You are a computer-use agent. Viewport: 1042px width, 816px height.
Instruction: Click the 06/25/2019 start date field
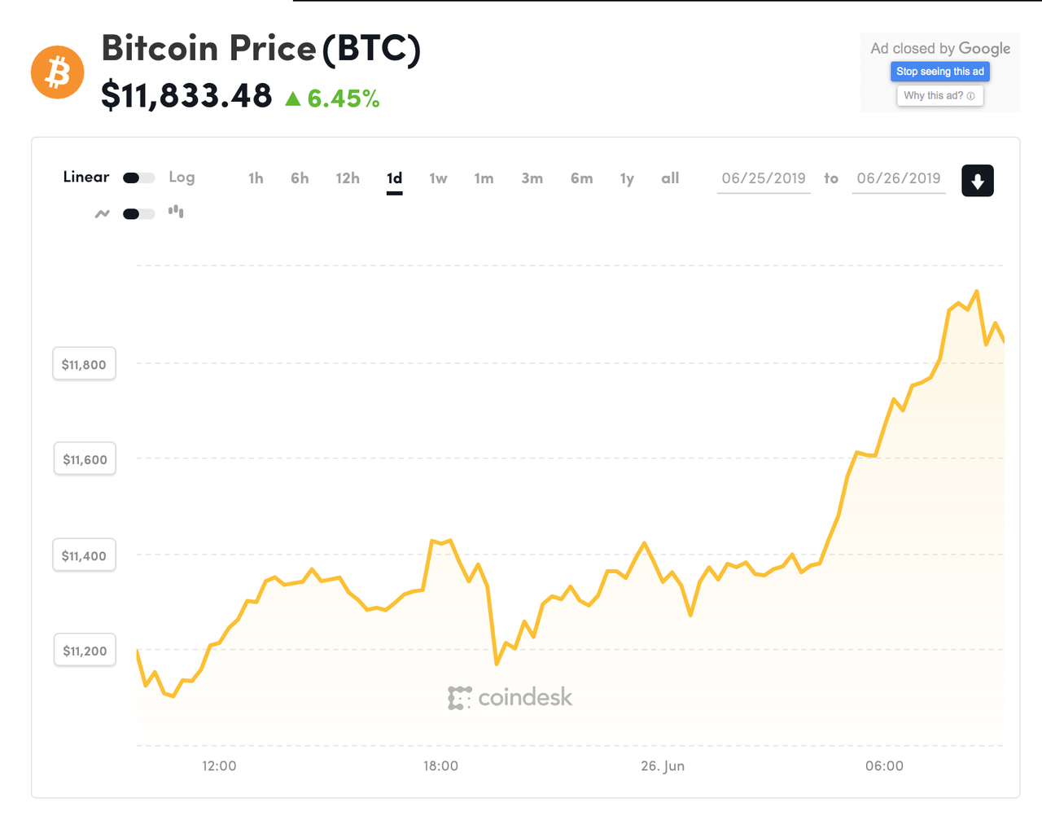[x=763, y=178]
